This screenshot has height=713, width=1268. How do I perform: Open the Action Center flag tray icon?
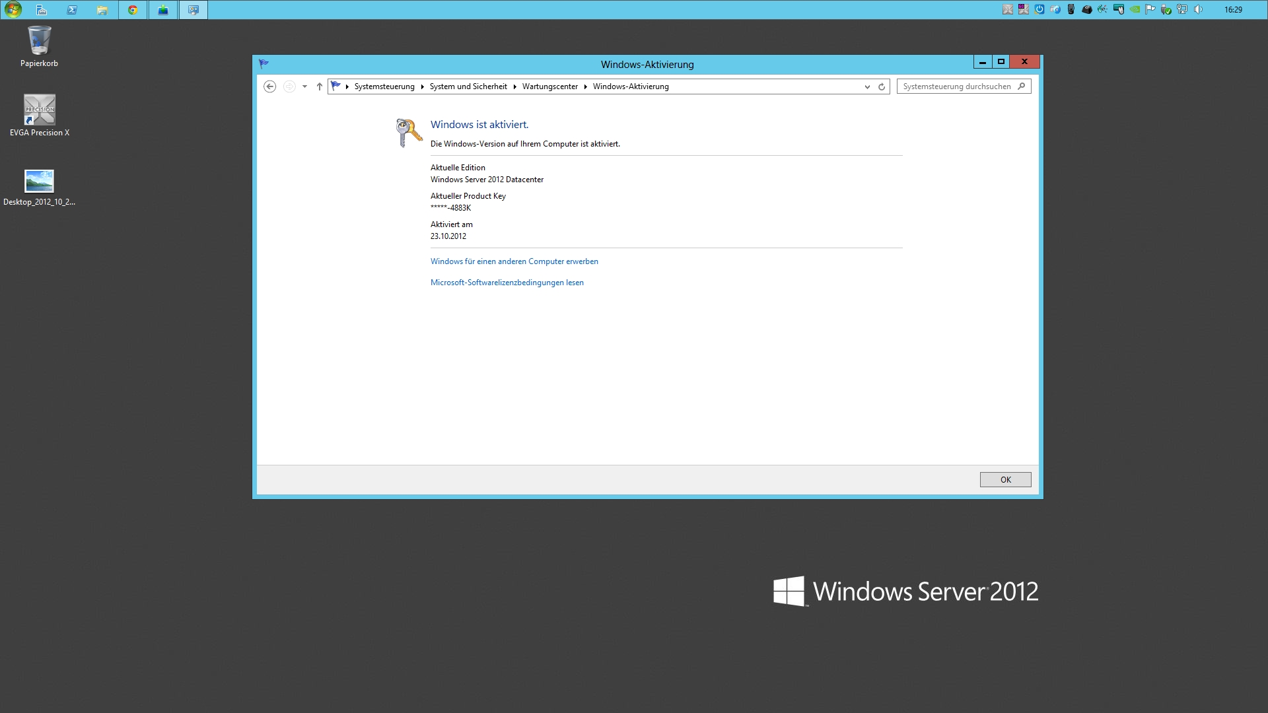point(1150,9)
